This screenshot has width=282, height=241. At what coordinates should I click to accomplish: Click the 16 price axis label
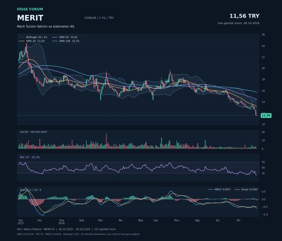(x=263, y=91)
